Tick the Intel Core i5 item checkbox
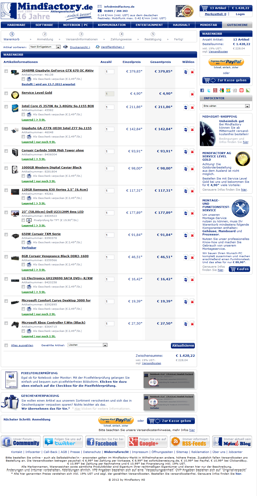 click(6, 107)
